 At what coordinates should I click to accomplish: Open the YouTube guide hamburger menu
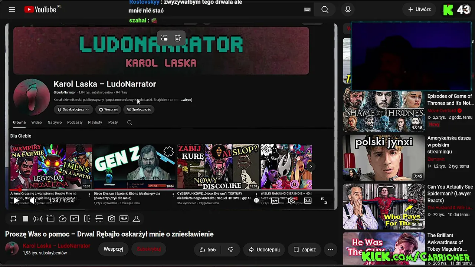[x=12, y=10]
